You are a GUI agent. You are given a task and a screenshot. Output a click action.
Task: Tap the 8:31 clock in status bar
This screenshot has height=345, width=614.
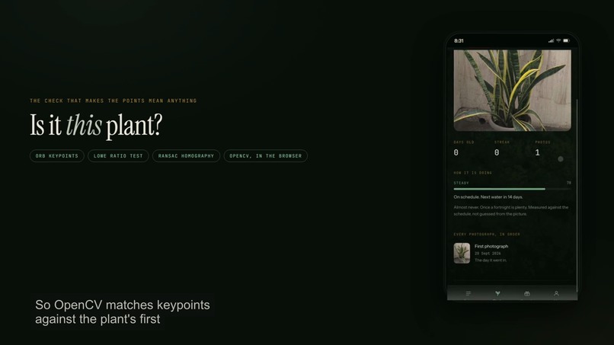point(459,40)
